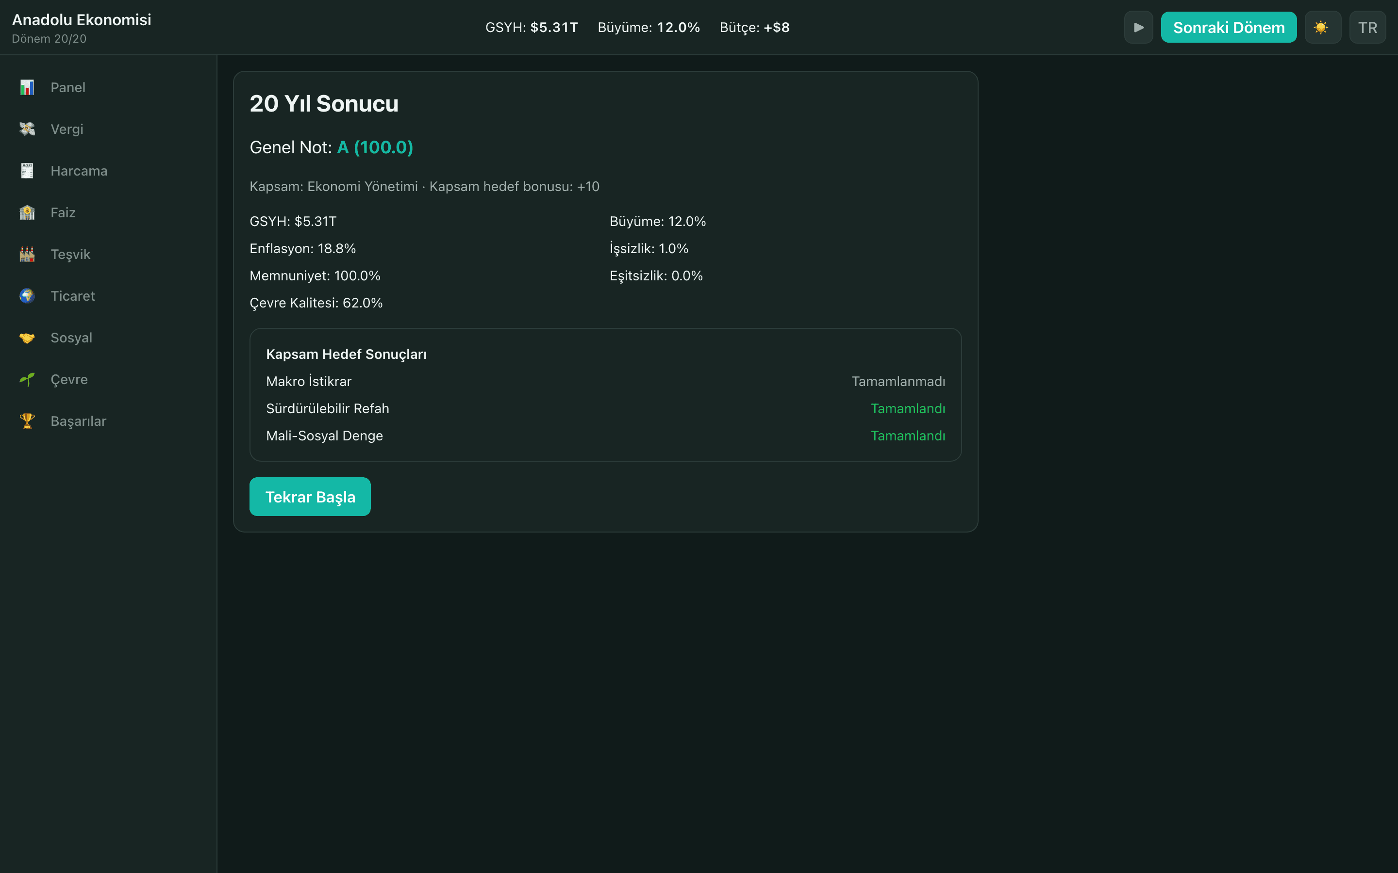The width and height of the screenshot is (1398, 873).
Task: Click the Enflasyon 18.8% stat
Action: (x=303, y=248)
